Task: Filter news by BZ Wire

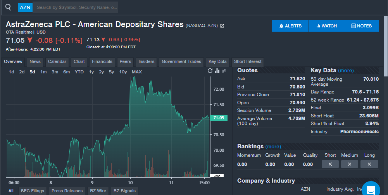Action: (98, 191)
